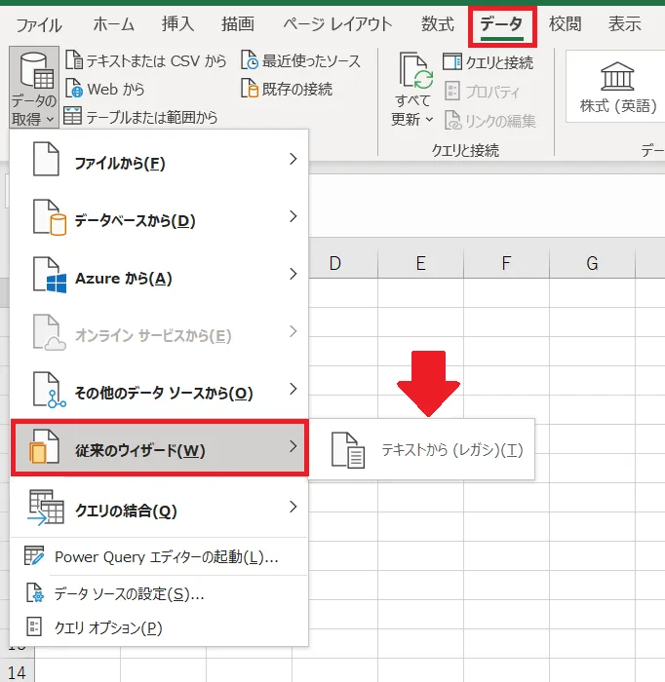Select column D header
The width and height of the screenshot is (665, 682).
tap(335, 264)
